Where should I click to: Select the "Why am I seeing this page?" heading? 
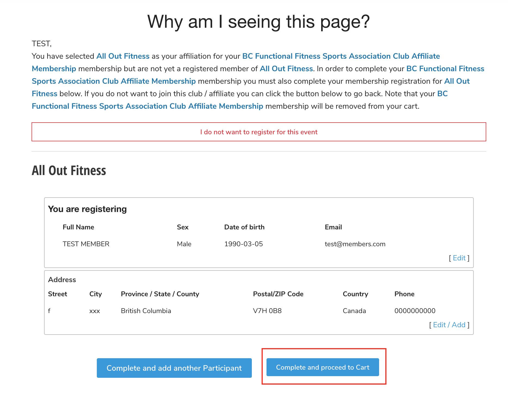click(259, 21)
